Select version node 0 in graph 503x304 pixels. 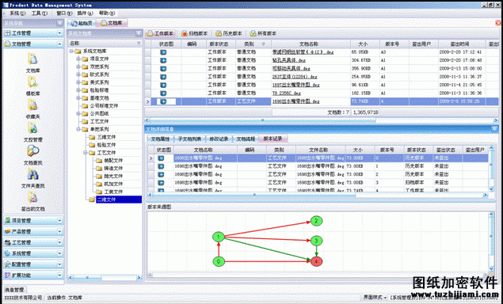(x=219, y=261)
